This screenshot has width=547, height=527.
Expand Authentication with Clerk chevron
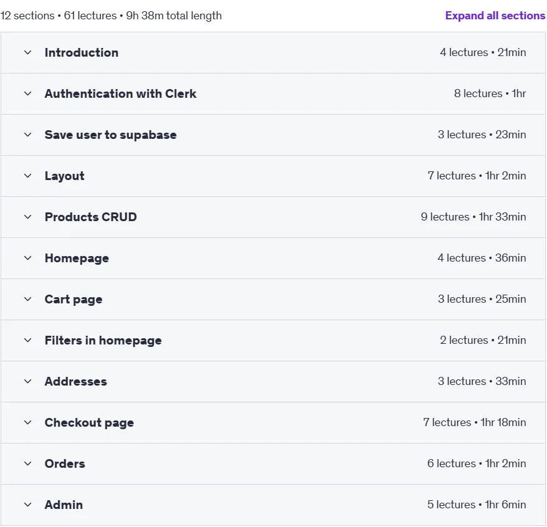[x=28, y=94]
